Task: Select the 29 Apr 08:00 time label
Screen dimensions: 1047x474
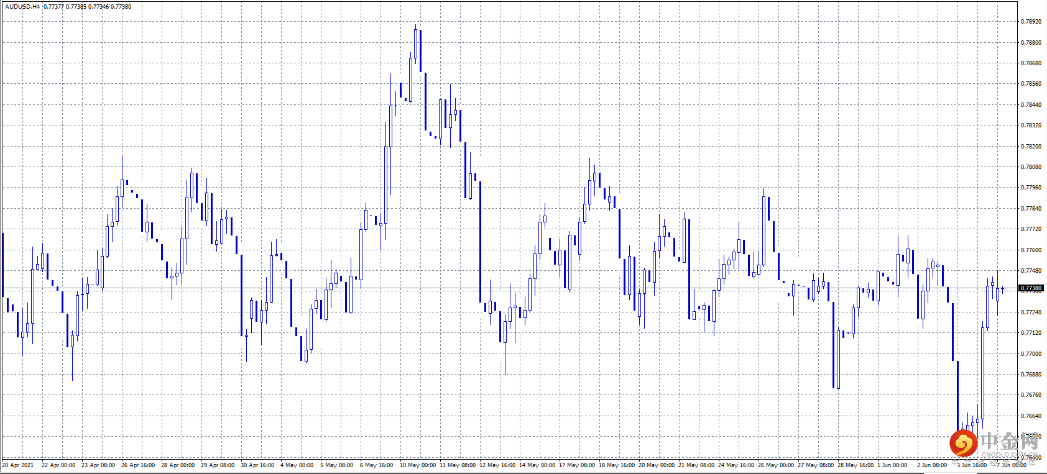Action: [x=218, y=465]
